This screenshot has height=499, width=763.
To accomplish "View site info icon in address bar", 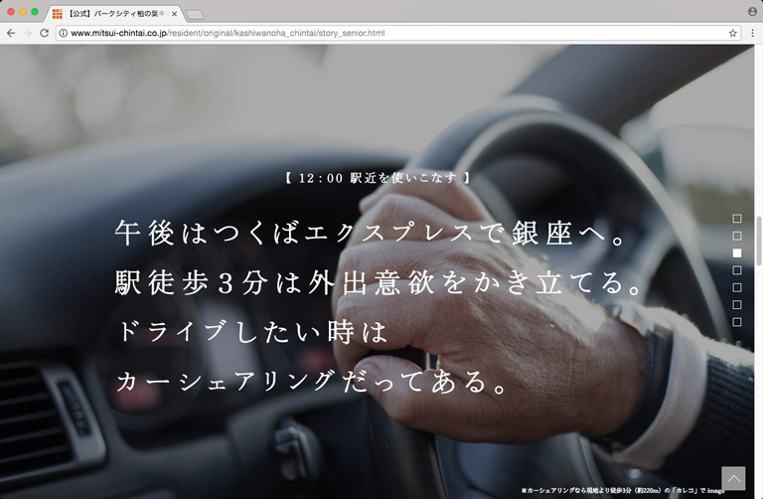I will tap(64, 33).
